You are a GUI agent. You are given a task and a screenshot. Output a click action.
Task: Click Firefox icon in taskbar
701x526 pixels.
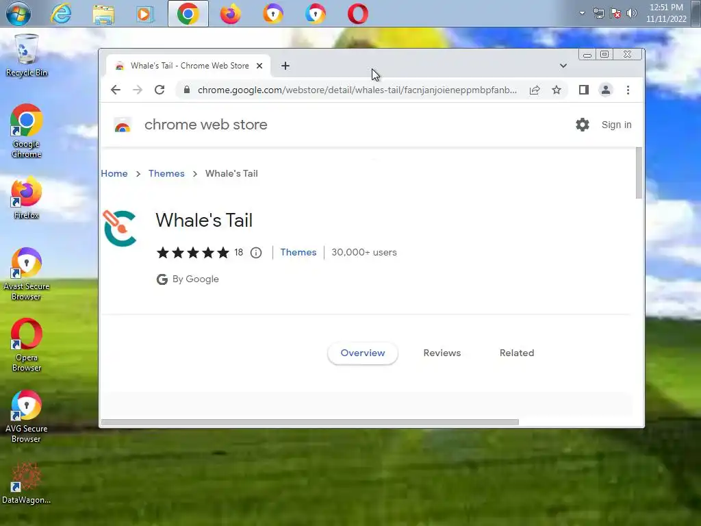coord(230,14)
